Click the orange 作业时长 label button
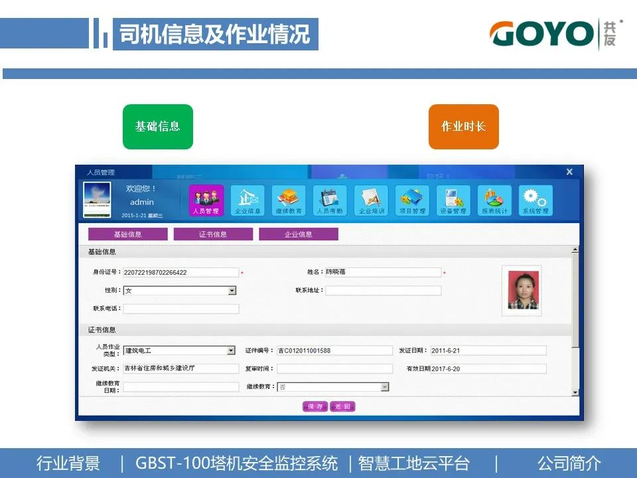This screenshot has height=478, width=637. (x=463, y=127)
